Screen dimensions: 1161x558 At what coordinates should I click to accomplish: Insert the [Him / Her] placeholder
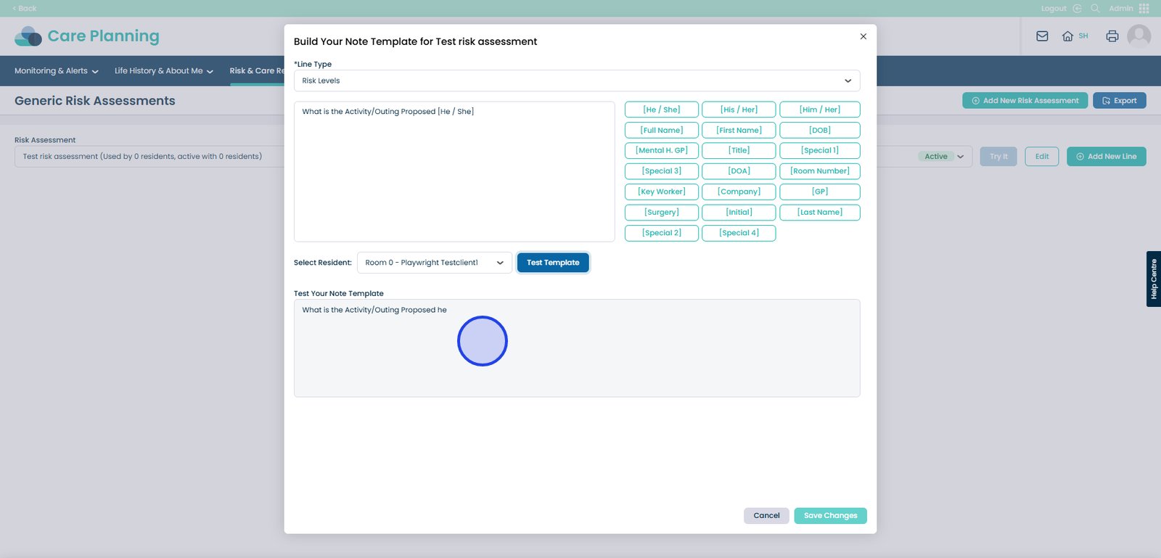point(820,110)
